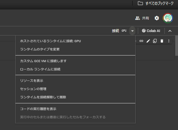Select ホストされているランタイムに接続: GPU

(75, 41)
